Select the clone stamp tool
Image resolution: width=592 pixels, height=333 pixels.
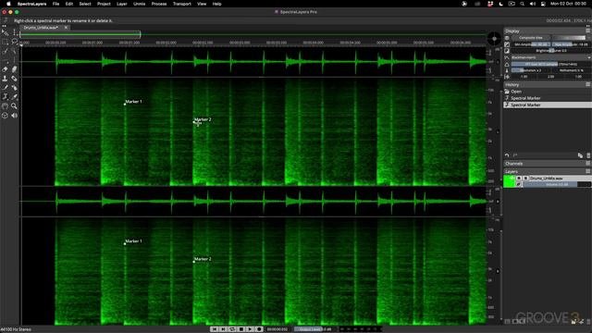click(5, 79)
